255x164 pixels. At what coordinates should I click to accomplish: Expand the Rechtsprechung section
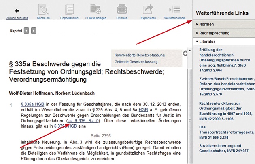point(215,33)
